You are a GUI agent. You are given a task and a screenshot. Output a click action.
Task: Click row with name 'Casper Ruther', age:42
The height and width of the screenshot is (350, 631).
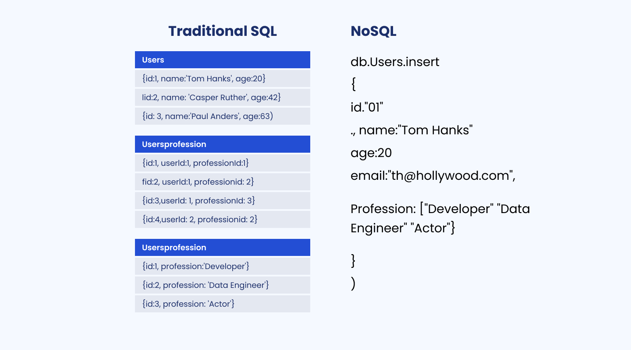pos(223,98)
